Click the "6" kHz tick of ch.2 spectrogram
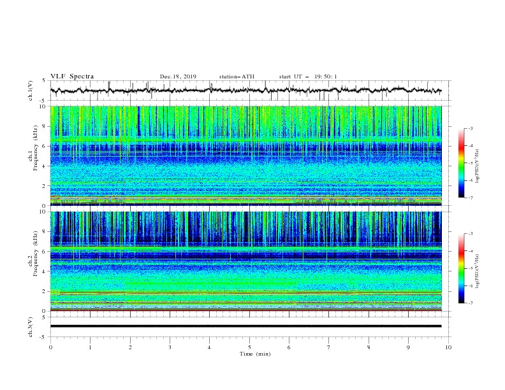505x390 pixels. 45,252
